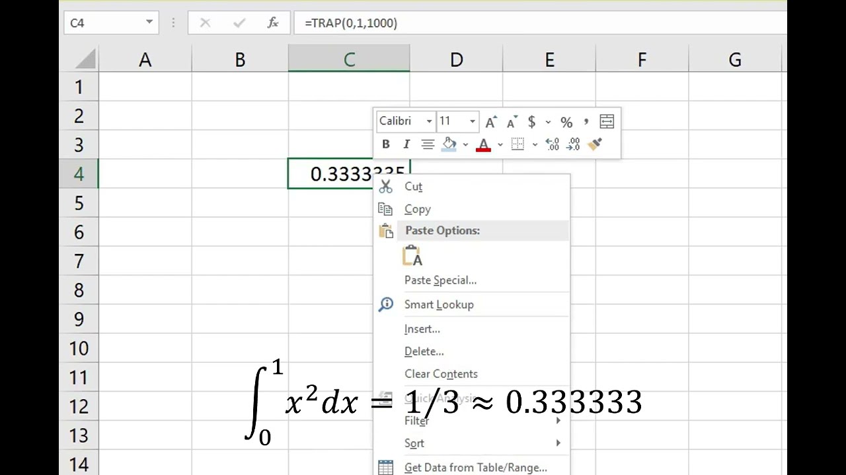Click the formula bar with =TRAP(0,1,1000)
This screenshot has height=475, width=846.
click(541, 23)
